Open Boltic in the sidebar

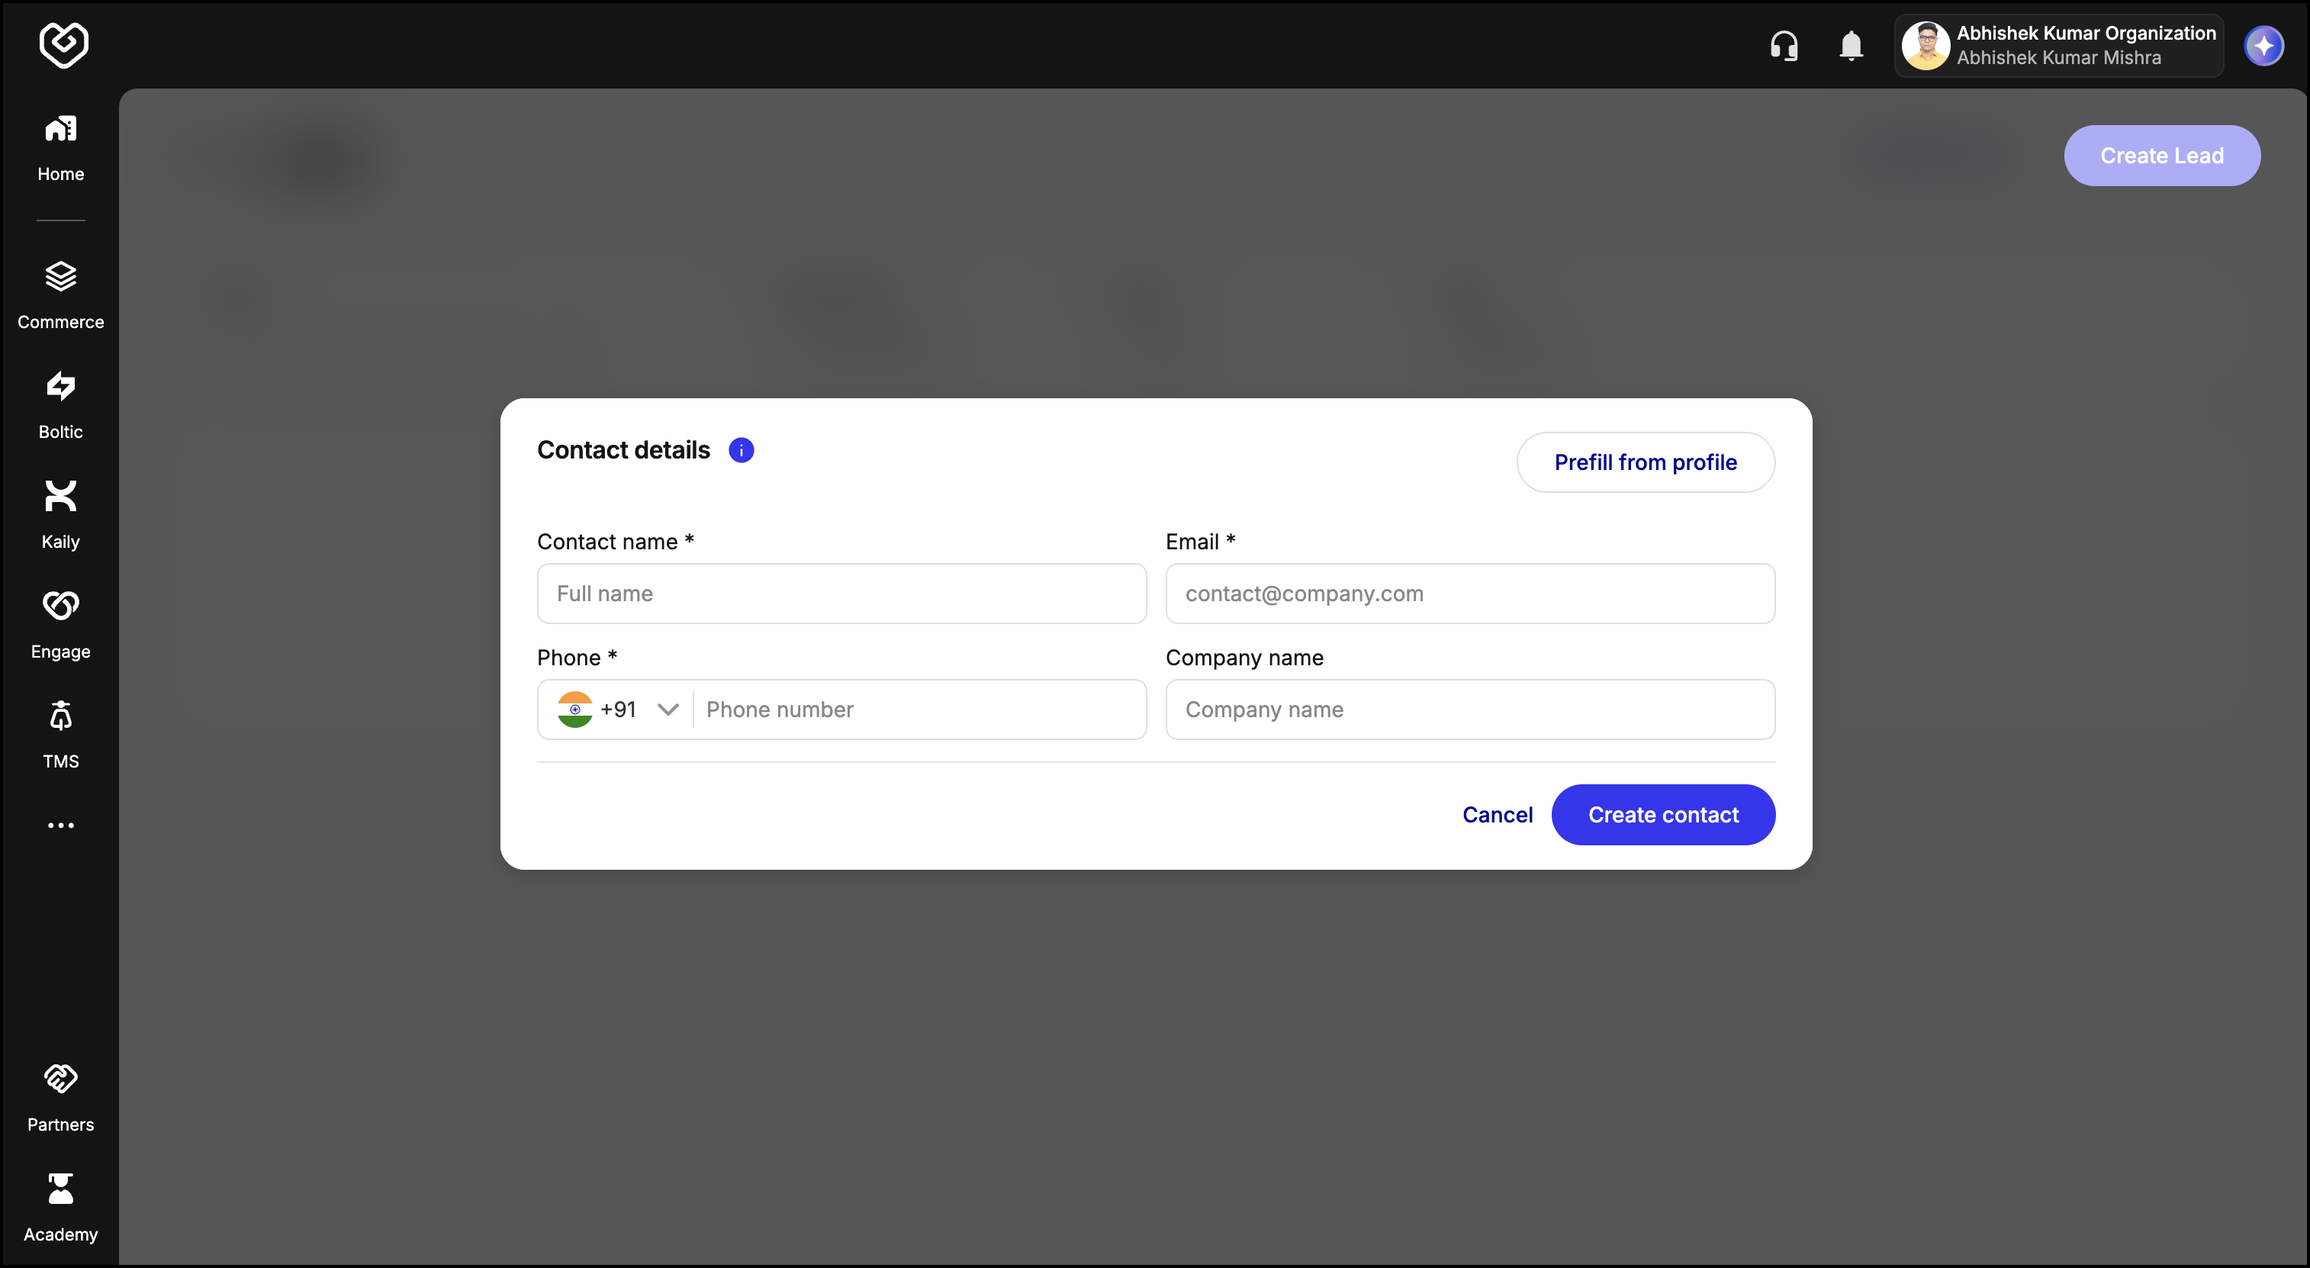(x=60, y=405)
